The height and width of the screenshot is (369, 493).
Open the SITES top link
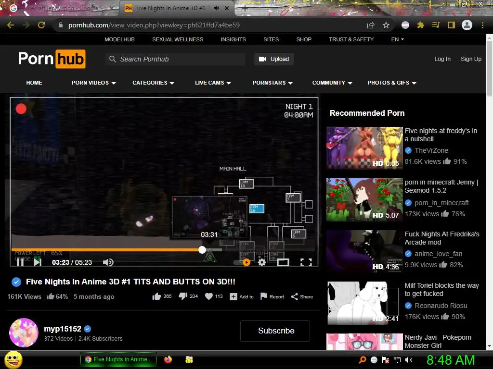(271, 39)
